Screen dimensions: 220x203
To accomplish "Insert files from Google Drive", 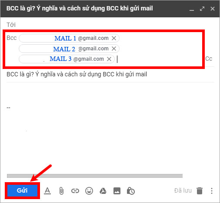I will pyautogui.click(x=103, y=191).
